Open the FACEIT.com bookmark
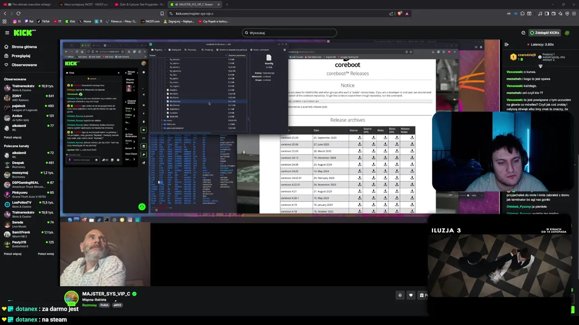The width and height of the screenshot is (579, 325). point(150,21)
